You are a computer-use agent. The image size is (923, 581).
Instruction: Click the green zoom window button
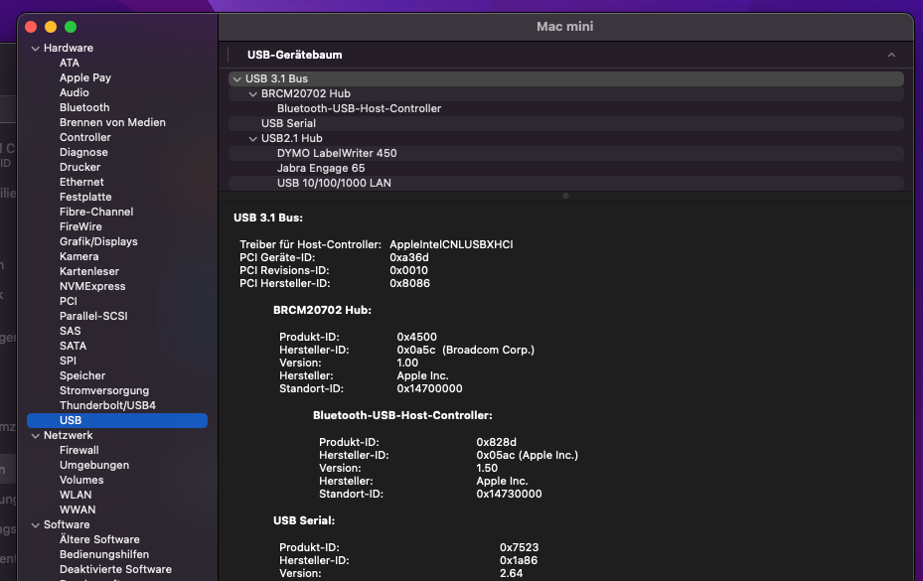[x=71, y=27]
